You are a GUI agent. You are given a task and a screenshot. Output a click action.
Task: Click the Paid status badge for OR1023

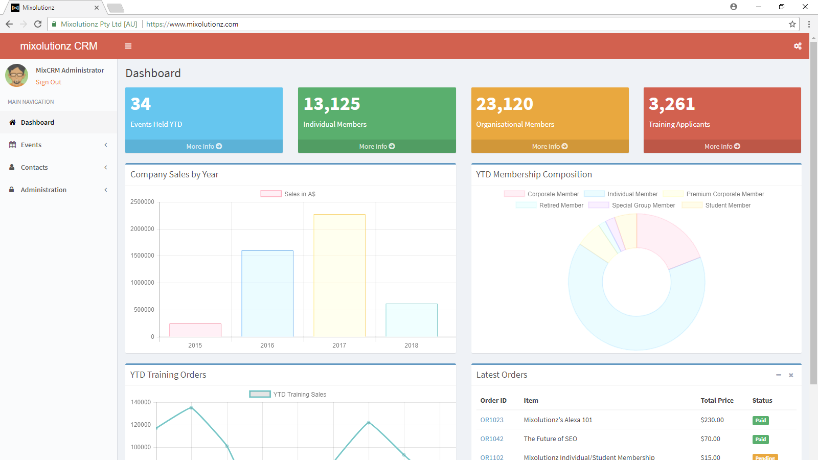(x=760, y=421)
